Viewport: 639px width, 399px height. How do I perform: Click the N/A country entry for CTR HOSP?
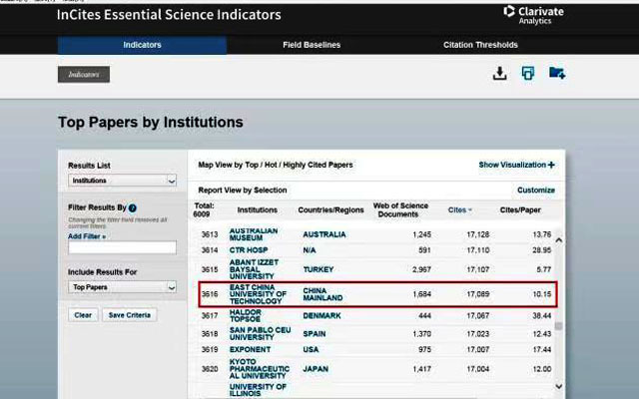(x=310, y=250)
